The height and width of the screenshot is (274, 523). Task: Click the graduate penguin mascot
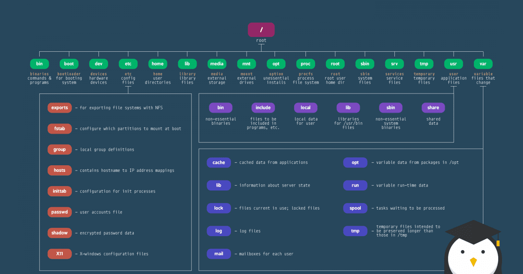[x=473, y=248]
